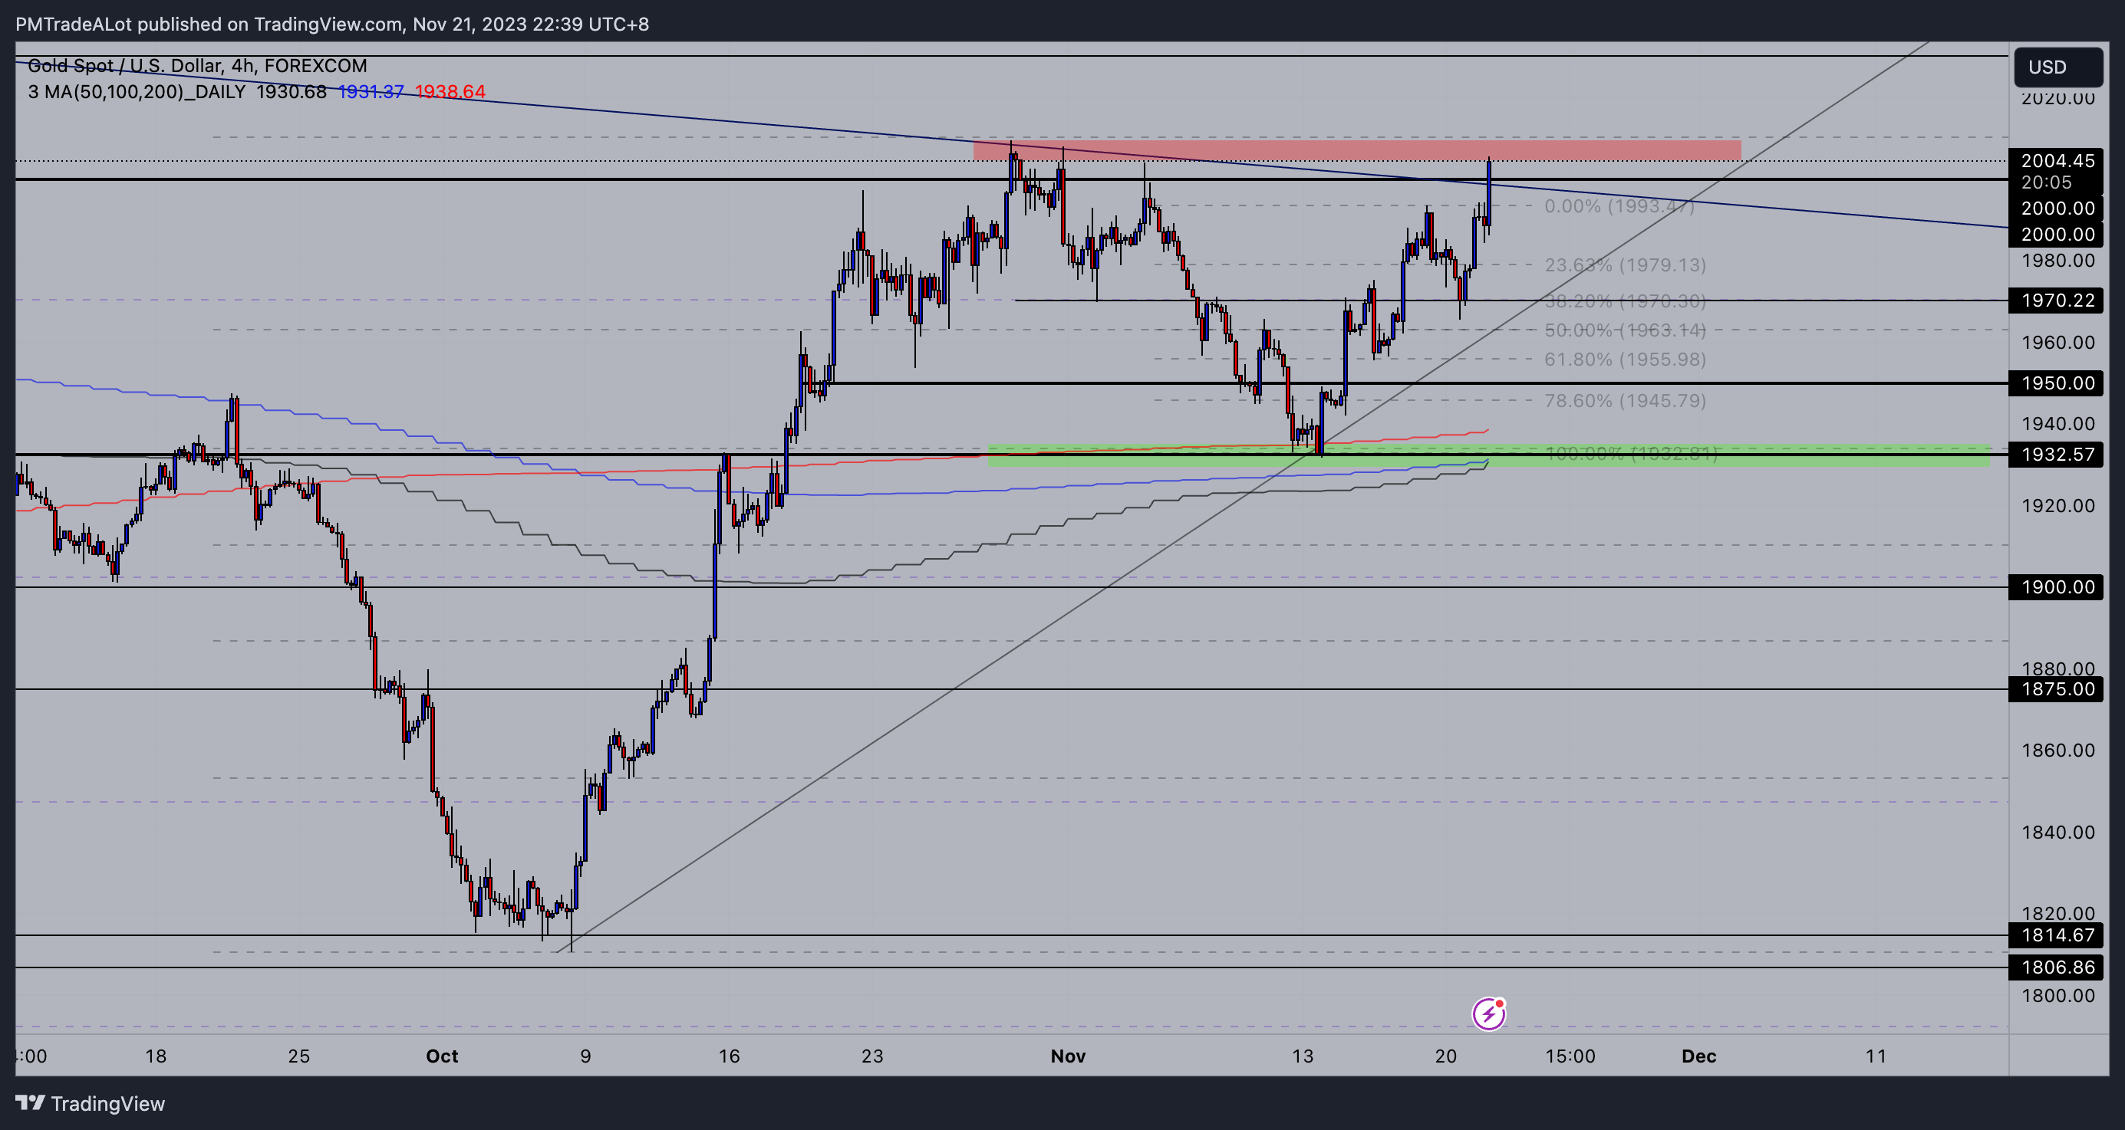
Task: Select the 50.00% (1963.14) Fibonacci label
Action: (1625, 330)
